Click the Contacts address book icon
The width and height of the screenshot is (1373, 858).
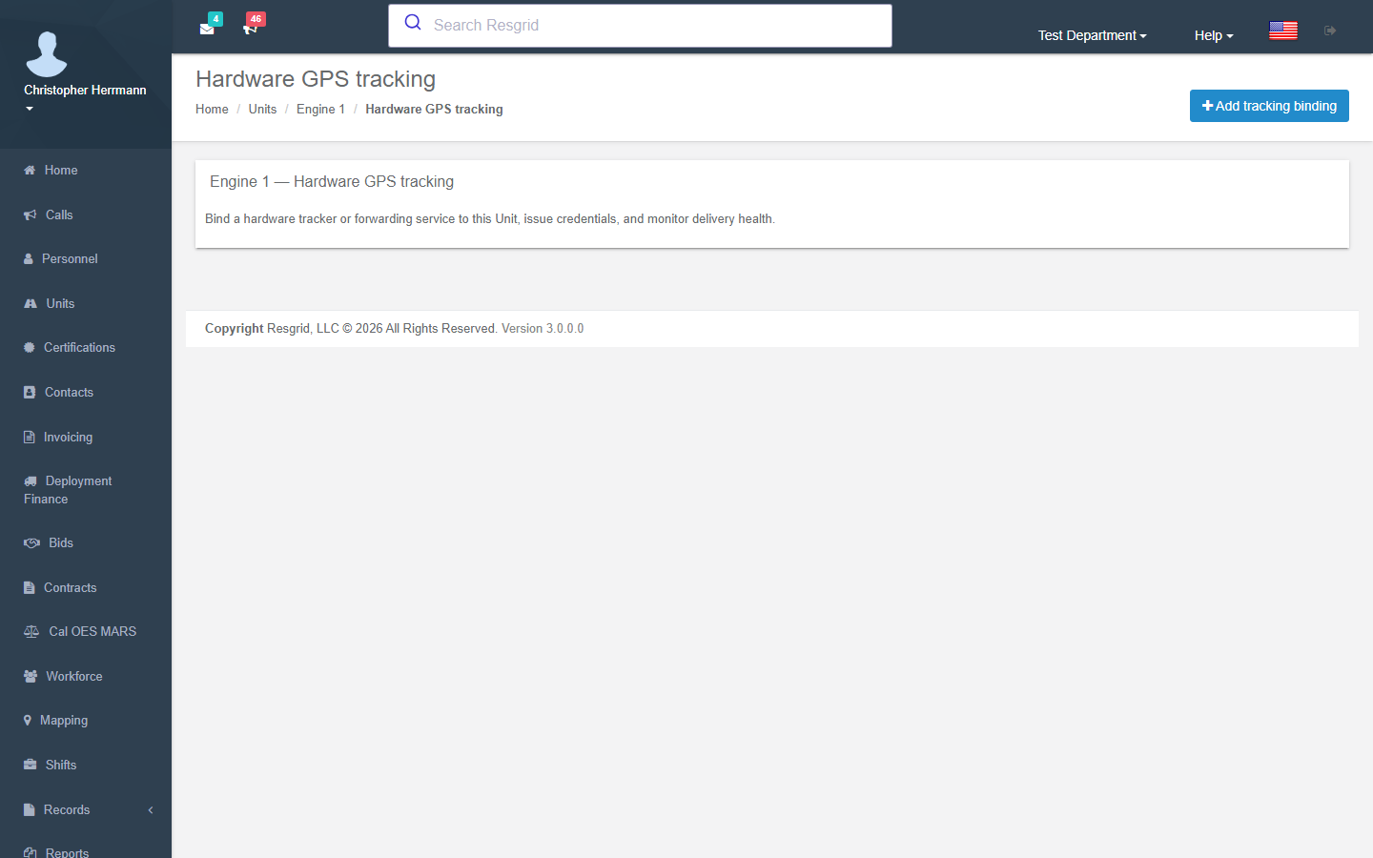coord(30,392)
